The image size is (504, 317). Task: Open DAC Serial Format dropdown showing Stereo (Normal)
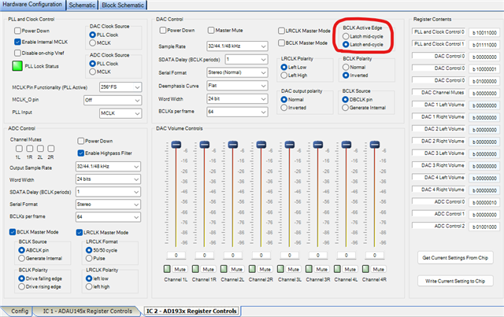click(237, 72)
